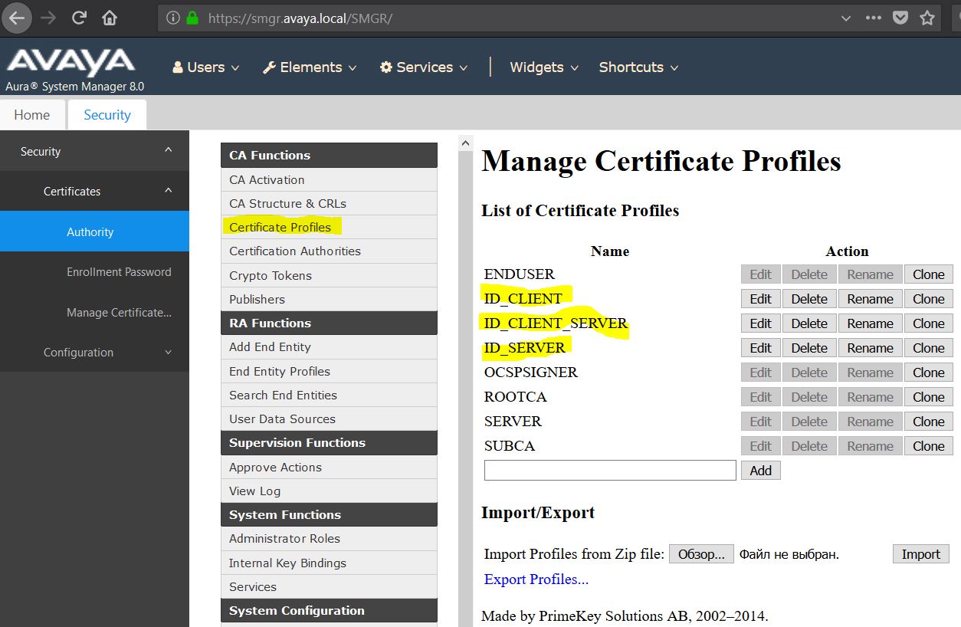961x627 pixels.
Task: Open the Services menu
Action: pyautogui.click(x=424, y=67)
